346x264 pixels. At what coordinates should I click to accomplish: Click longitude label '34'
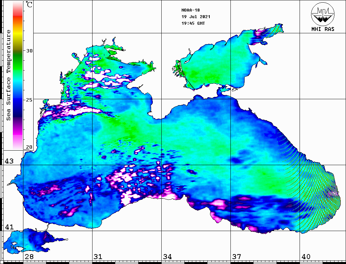coord(167,257)
